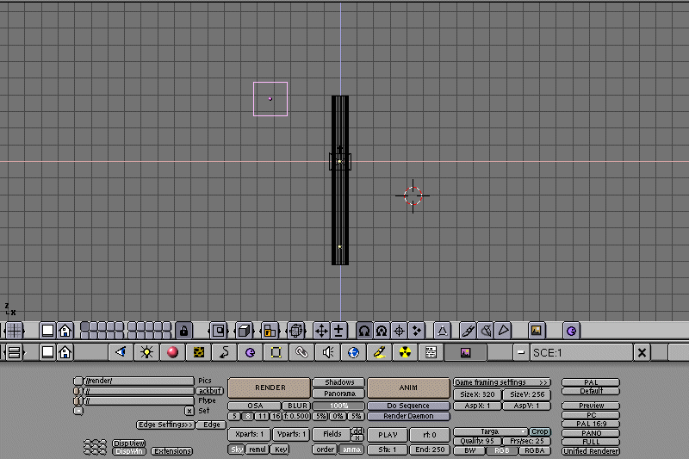Toggle the OSA anti-aliasing option
Viewport: 689px width, 459px height.
255,406
